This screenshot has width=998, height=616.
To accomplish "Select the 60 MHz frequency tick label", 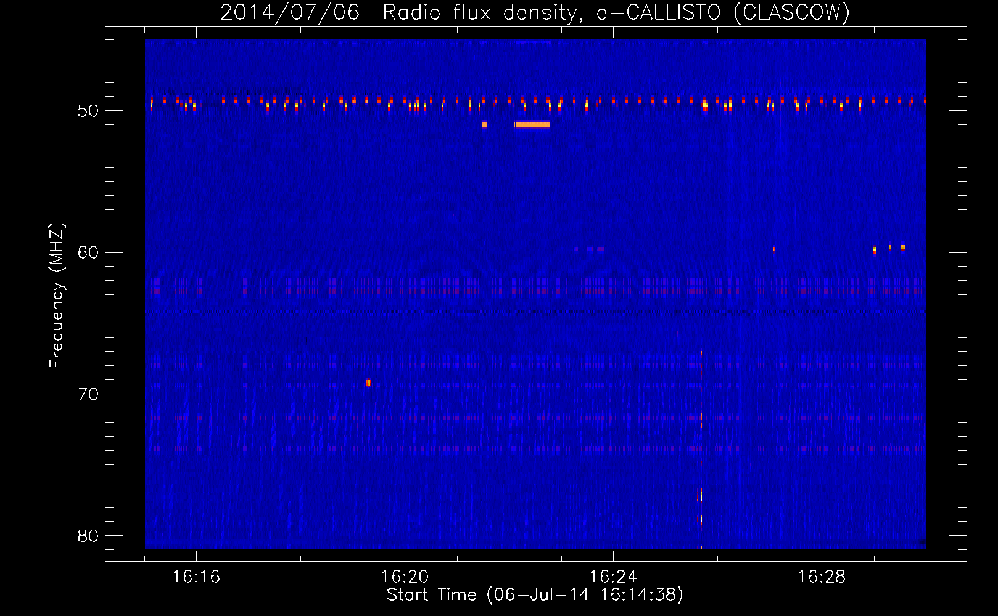I will (x=88, y=253).
